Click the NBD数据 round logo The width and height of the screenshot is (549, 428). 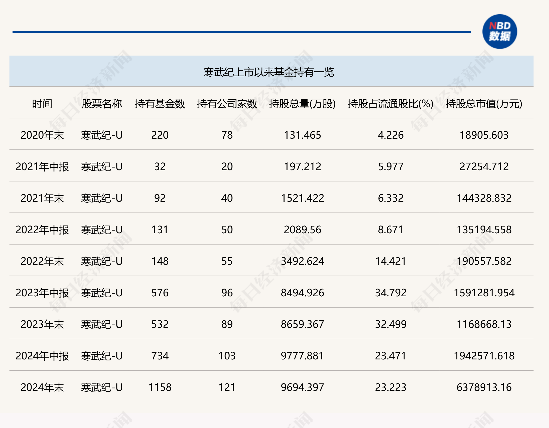coord(499,32)
